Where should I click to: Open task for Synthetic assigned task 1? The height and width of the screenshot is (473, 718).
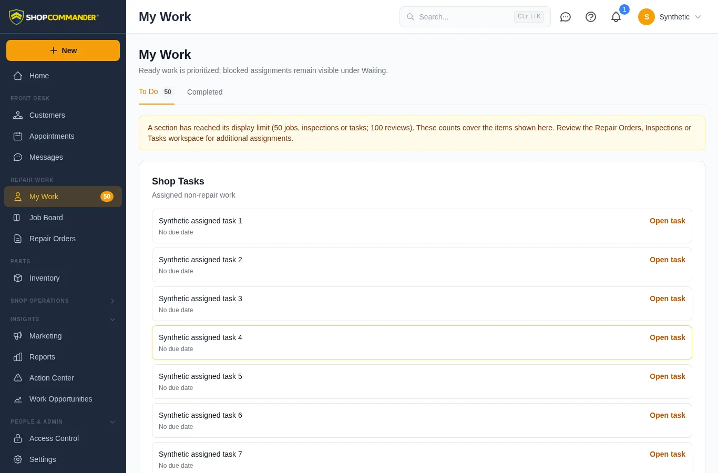pyautogui.click(x=668, y=221)
